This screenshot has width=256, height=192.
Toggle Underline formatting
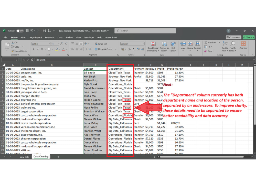coord(42,49)
